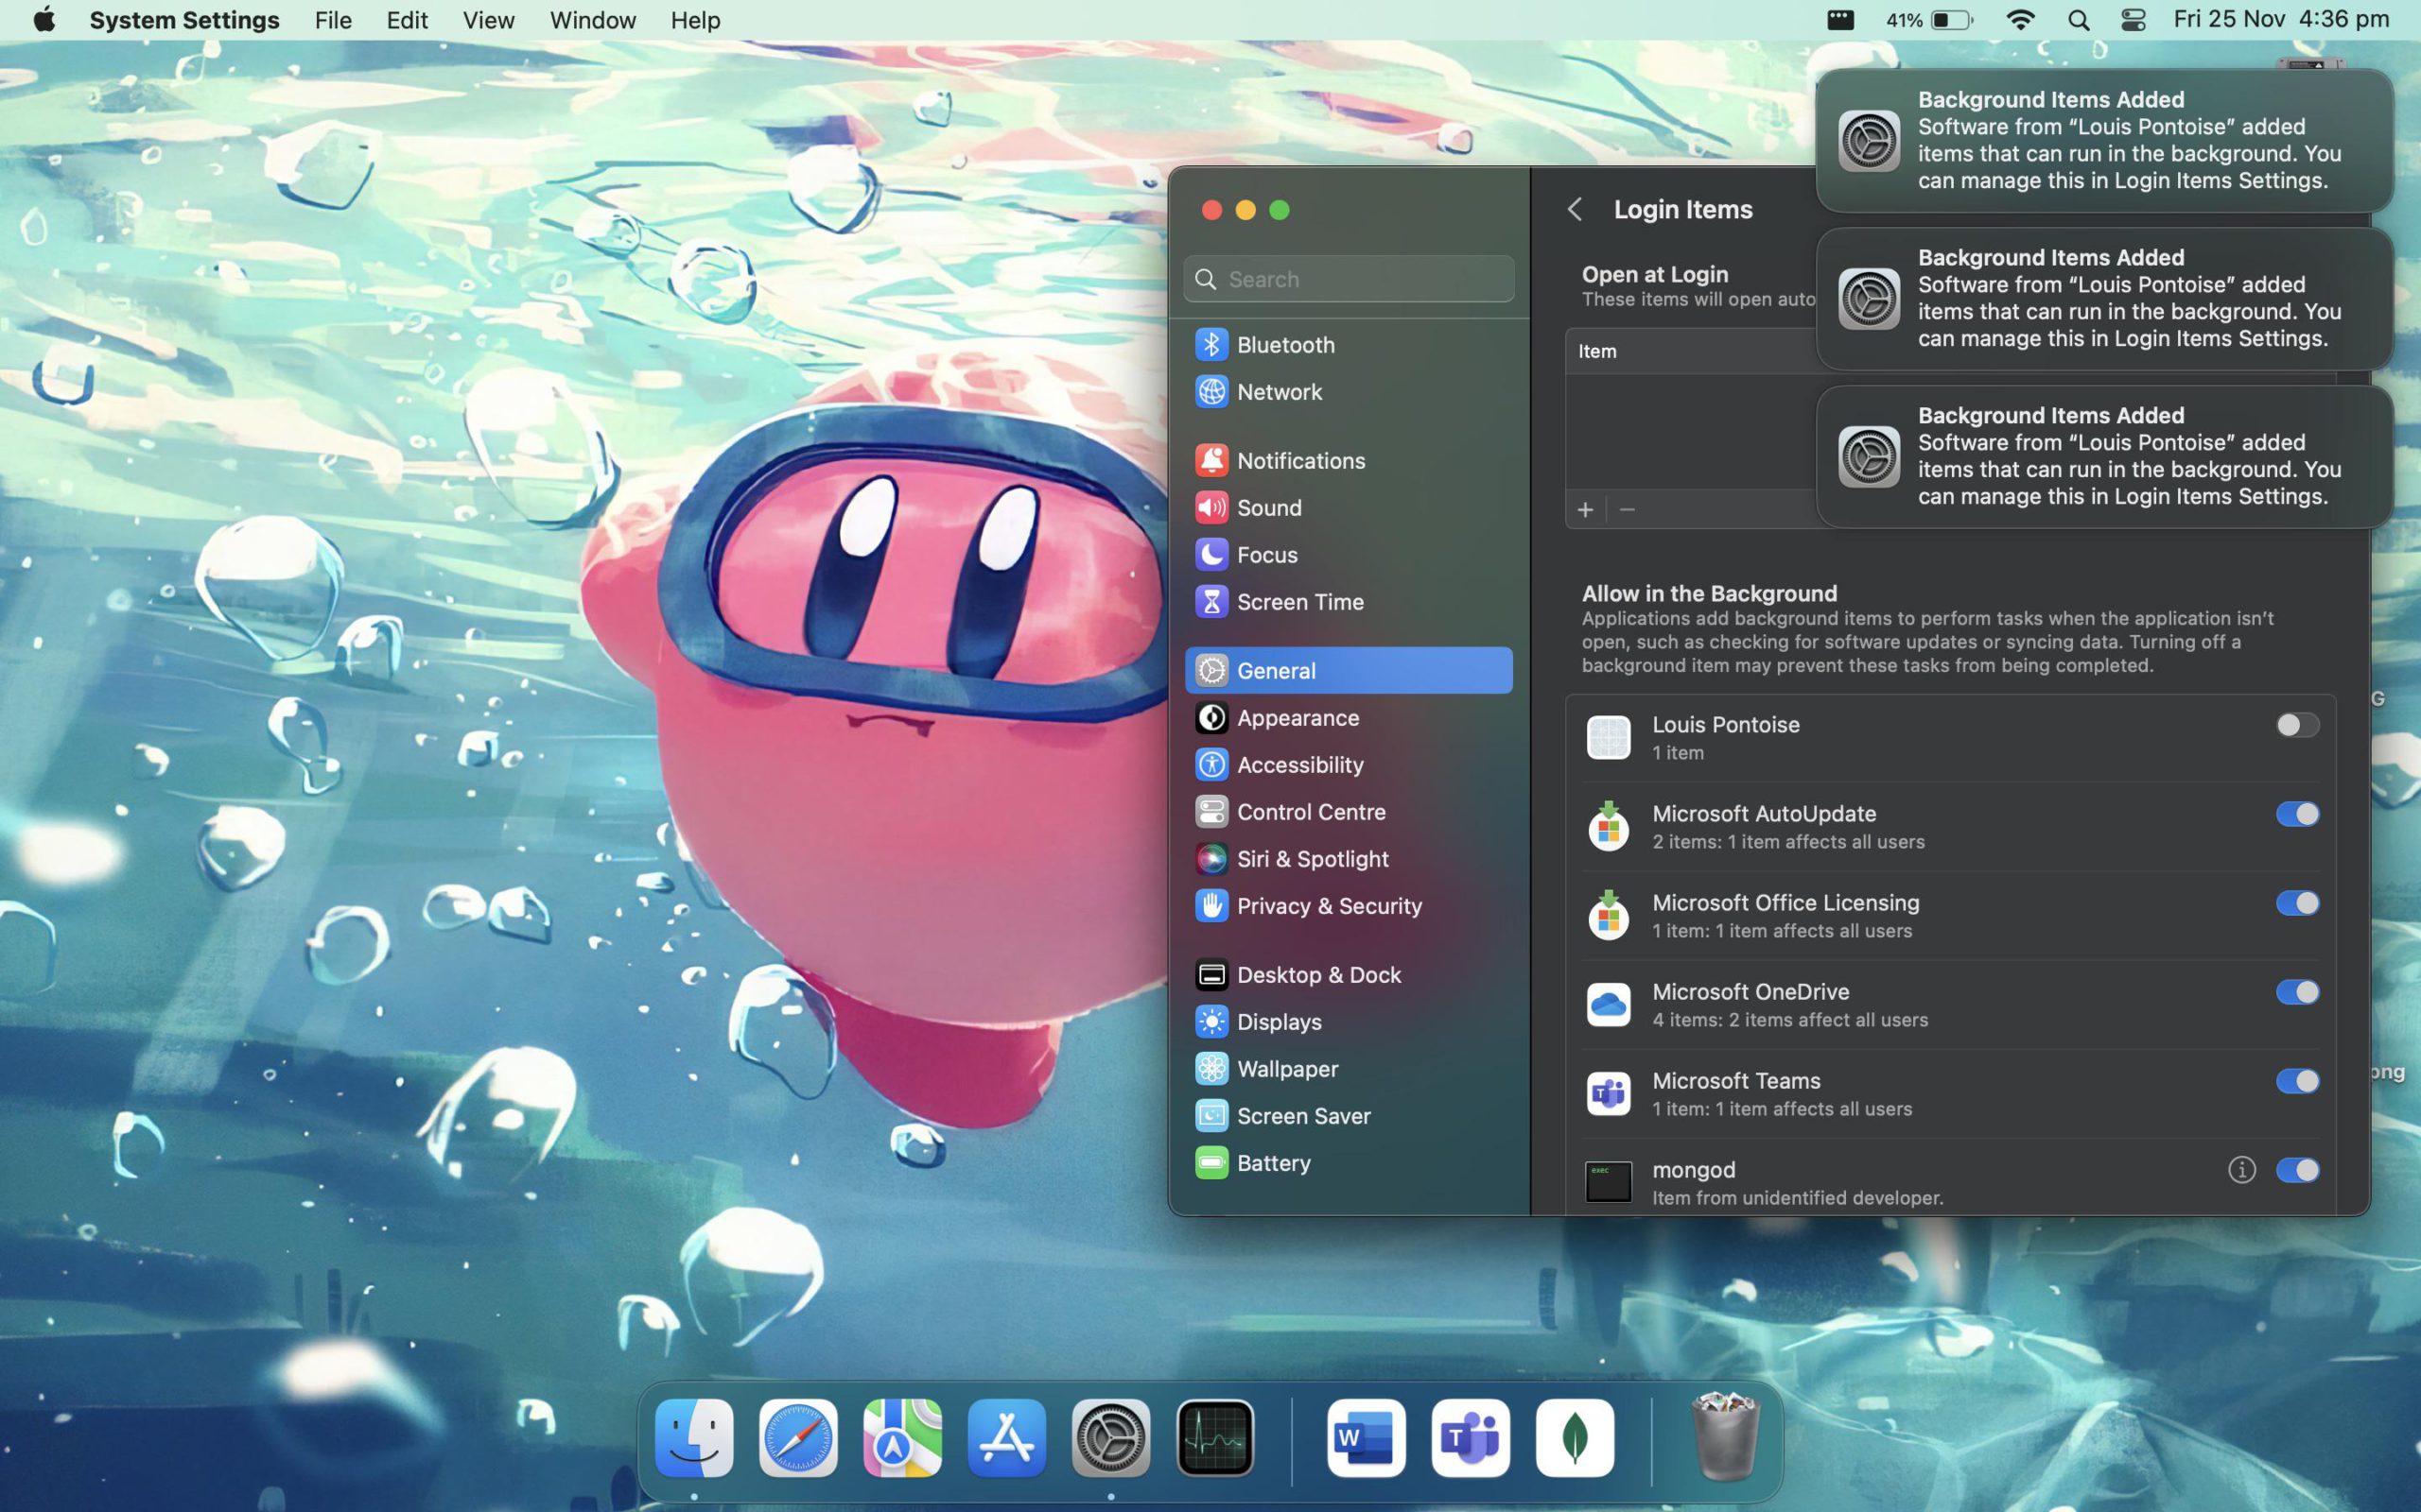Screen dimensions: 2421x1512
Task: Launch Microsoft Word from the Dock
Action: coord(1366,1438)
